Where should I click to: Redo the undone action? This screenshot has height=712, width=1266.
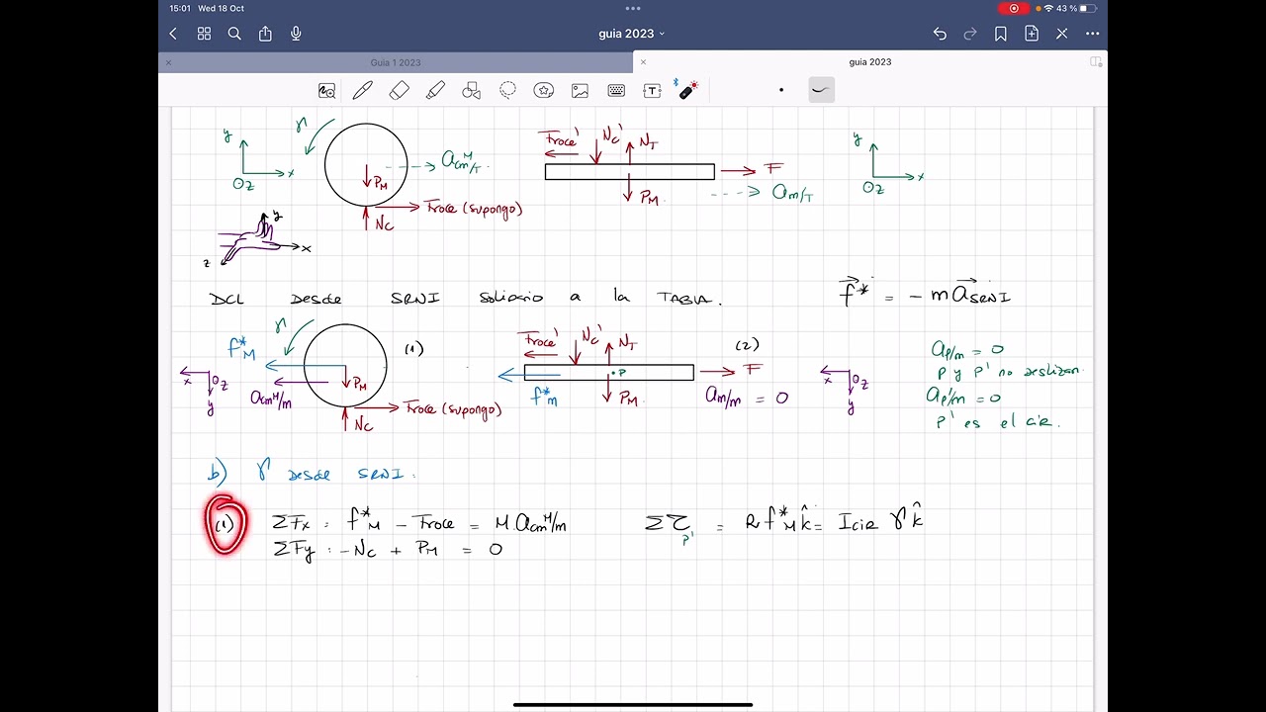(970, 34)
